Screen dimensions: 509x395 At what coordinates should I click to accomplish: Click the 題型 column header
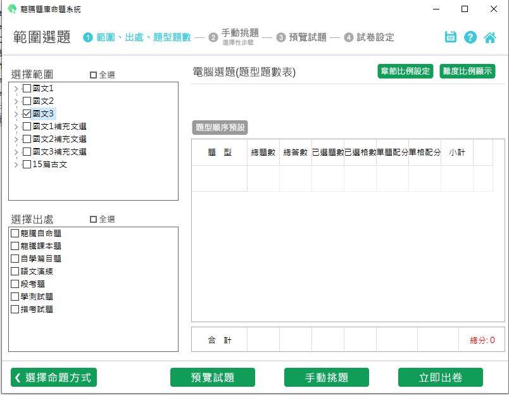(220, 152)
